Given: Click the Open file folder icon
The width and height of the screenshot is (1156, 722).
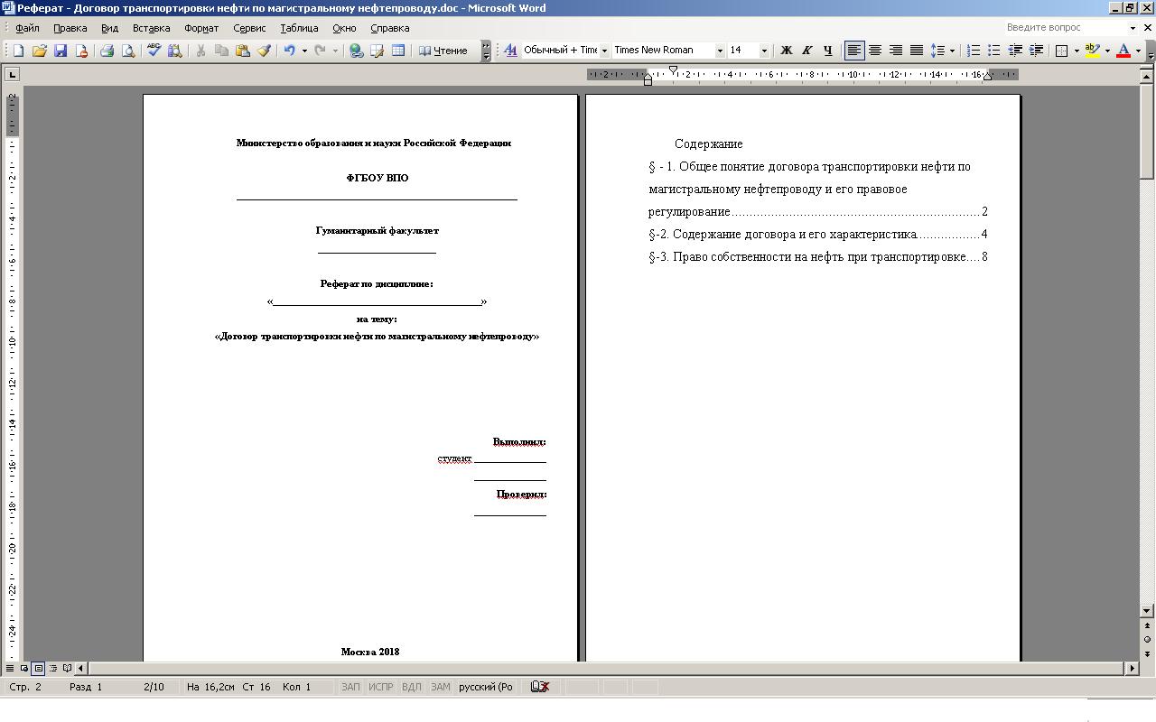Looking at the screenshot, I should 40,51.
